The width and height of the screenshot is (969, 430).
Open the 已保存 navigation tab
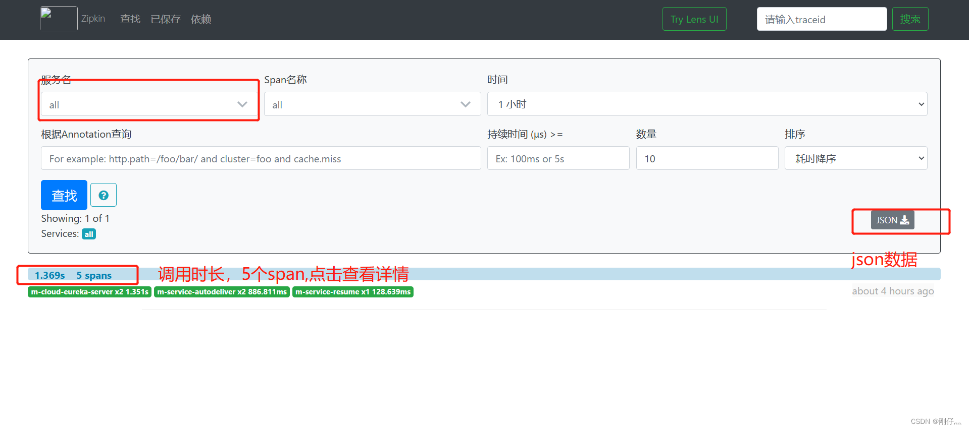[166, 19]
